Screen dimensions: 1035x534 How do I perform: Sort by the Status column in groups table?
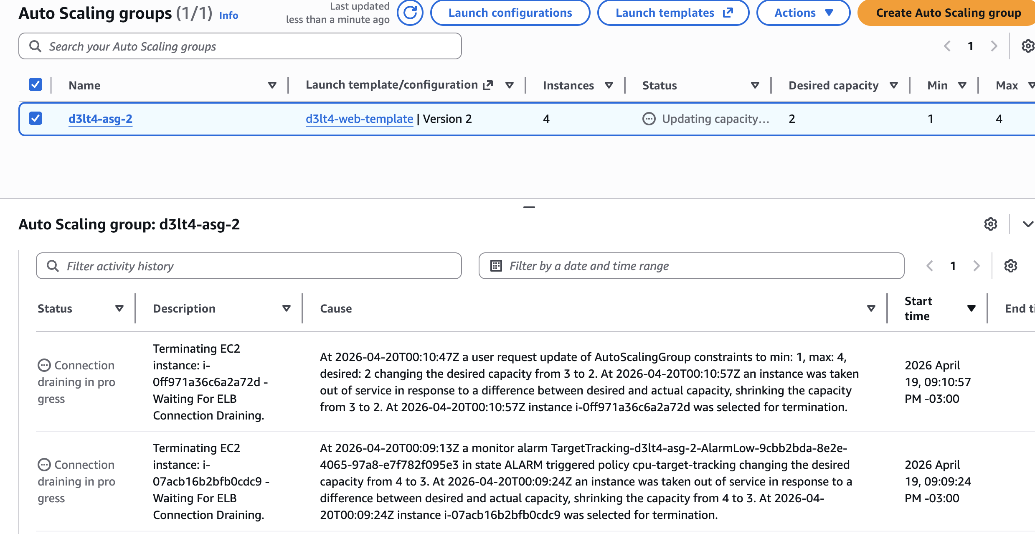pos(755,85)
